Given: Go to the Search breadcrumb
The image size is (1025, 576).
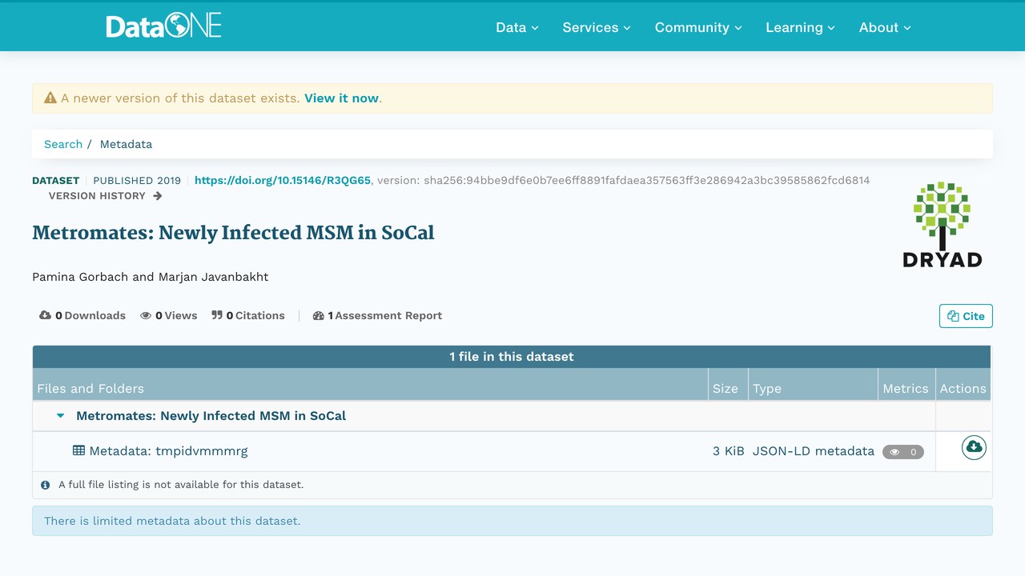Looking at the screenshot, I should pos(63,144).
